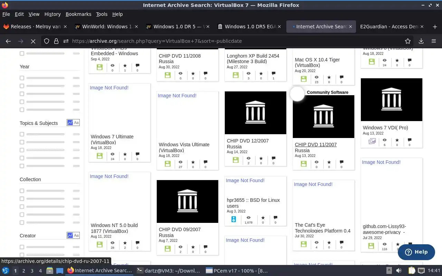Screen dimensions: 442x276
Task: Open the Windows 7 Ultimate (VirtualBox) item
Action: 112,139
